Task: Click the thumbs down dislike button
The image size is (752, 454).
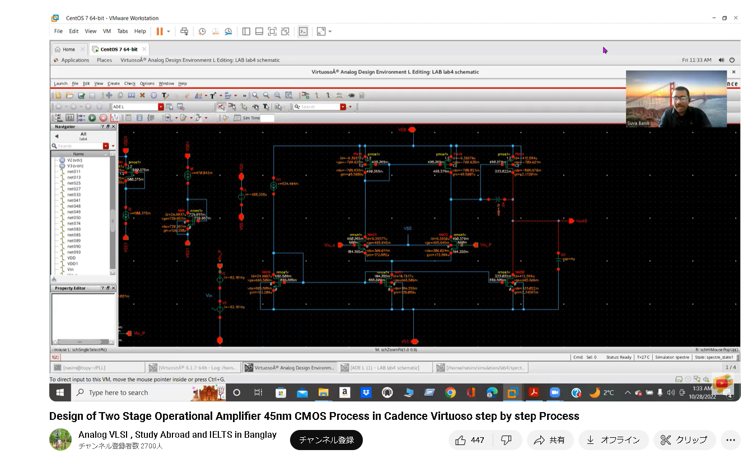Action: pos(506,440)
